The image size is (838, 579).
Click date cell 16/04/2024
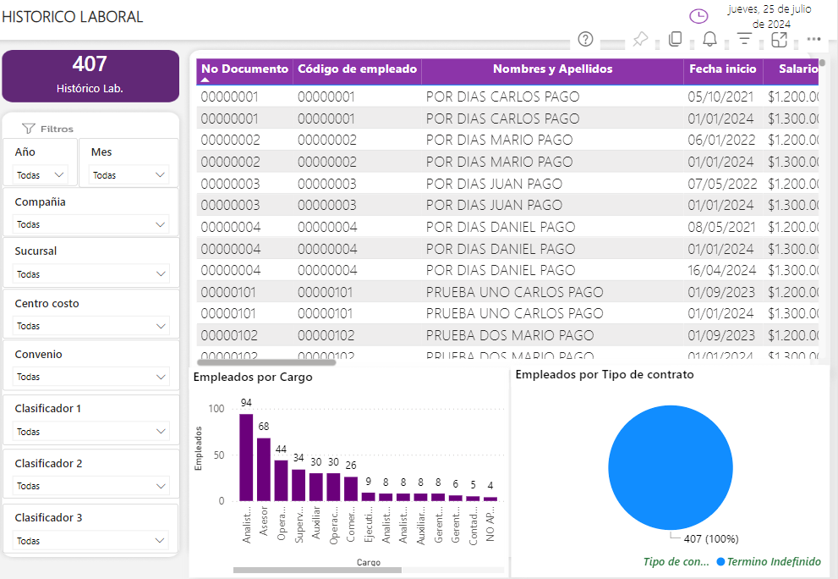tap(722, 270)
